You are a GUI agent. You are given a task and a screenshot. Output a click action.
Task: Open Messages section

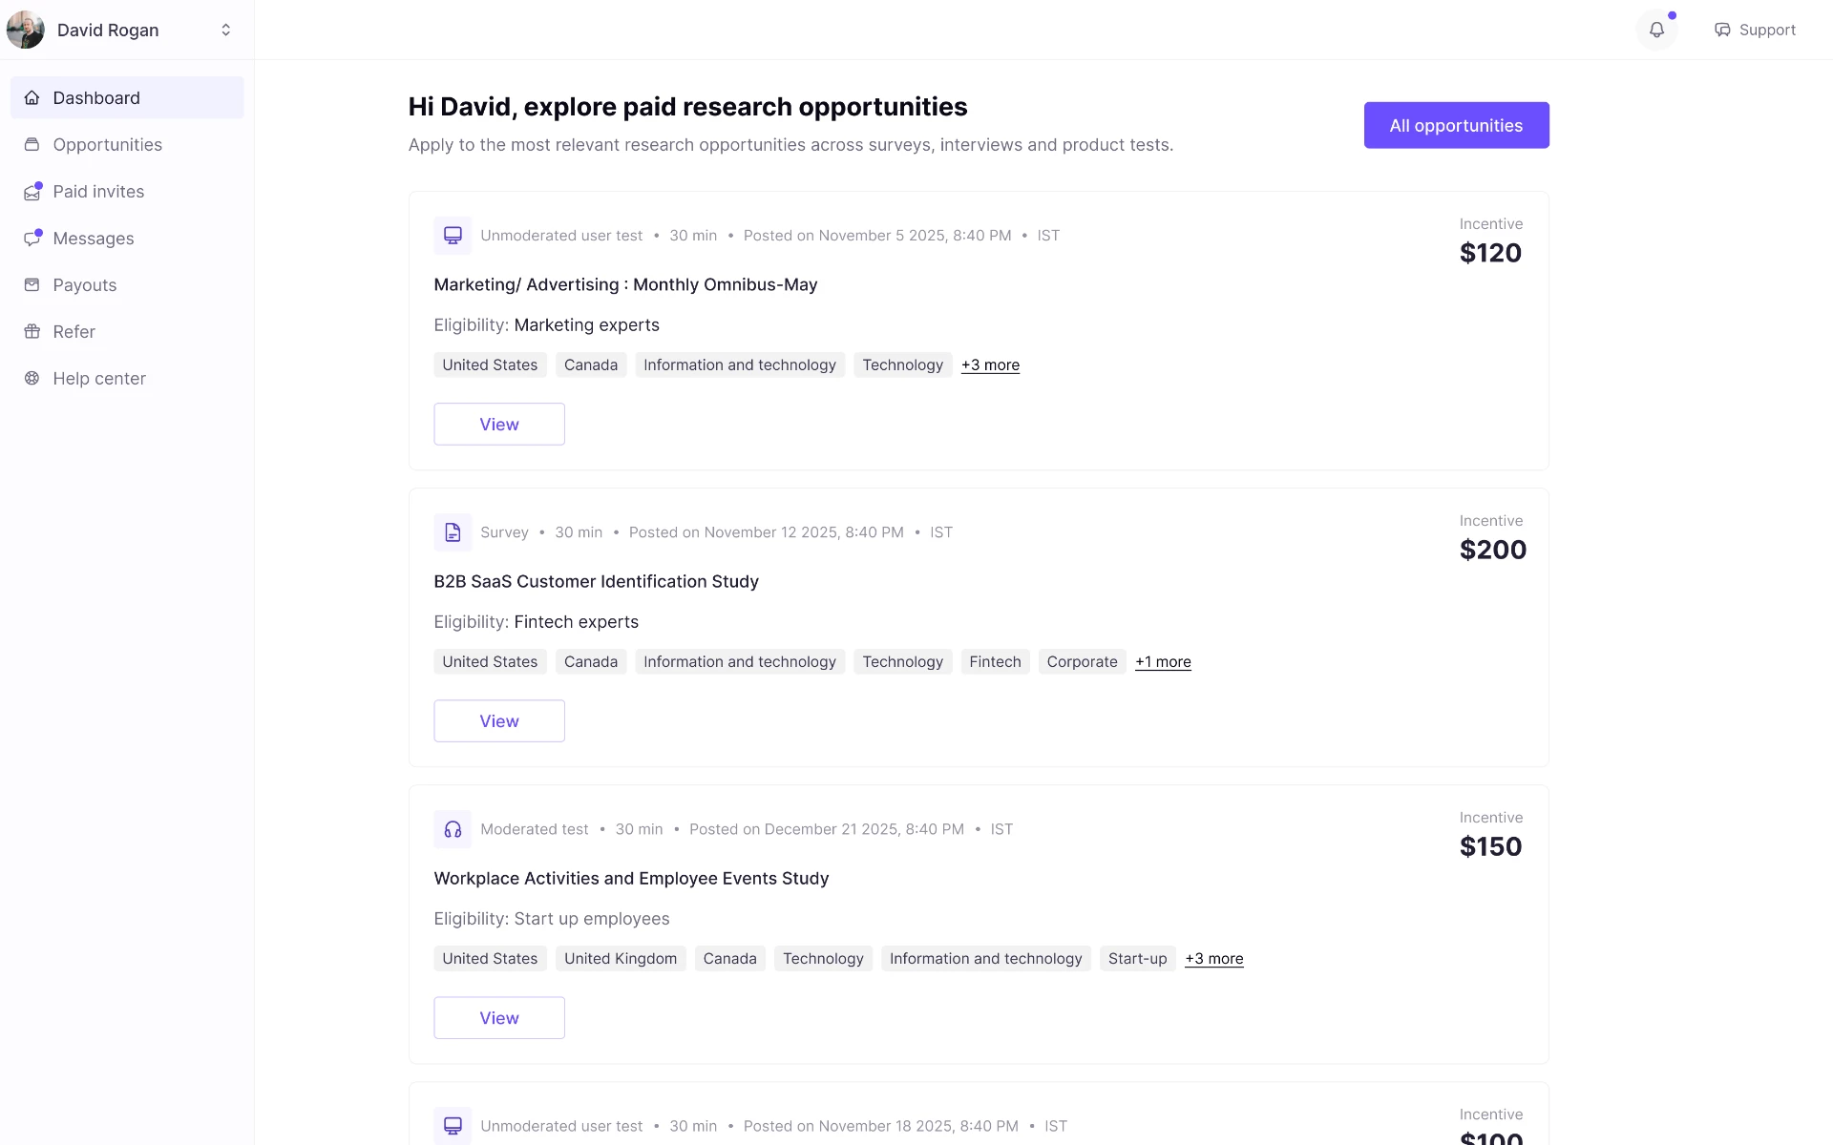[x=127, y=238]
